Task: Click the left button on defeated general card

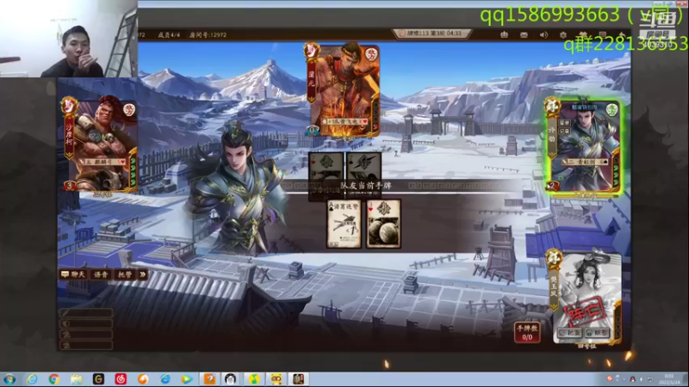Action: pyautogui.click(x=570, y=333)
